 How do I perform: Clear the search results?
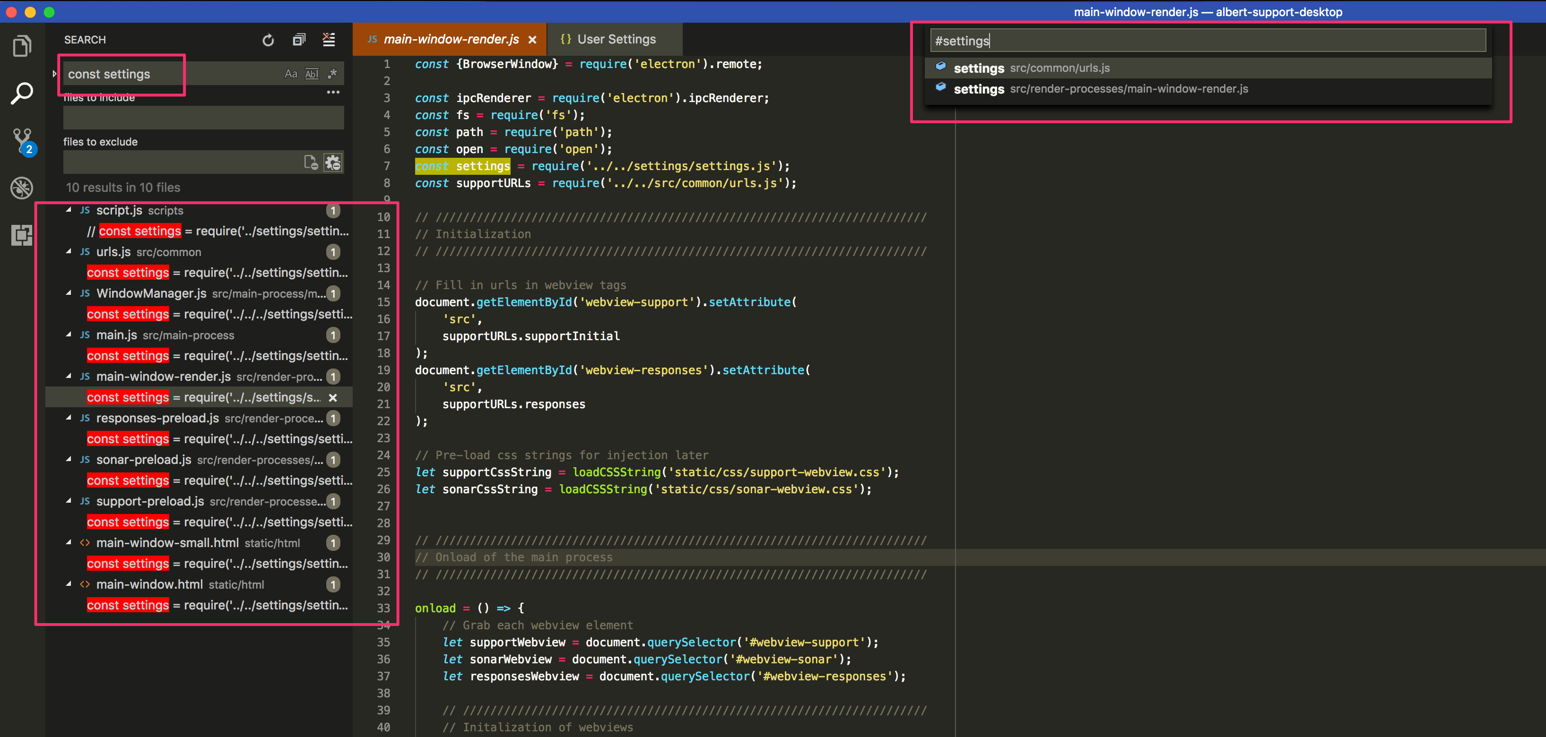pos(328,40)
